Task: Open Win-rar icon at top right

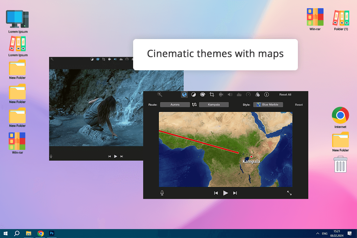Action: 315,19
